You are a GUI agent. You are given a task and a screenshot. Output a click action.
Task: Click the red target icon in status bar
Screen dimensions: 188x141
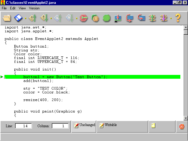182,127
